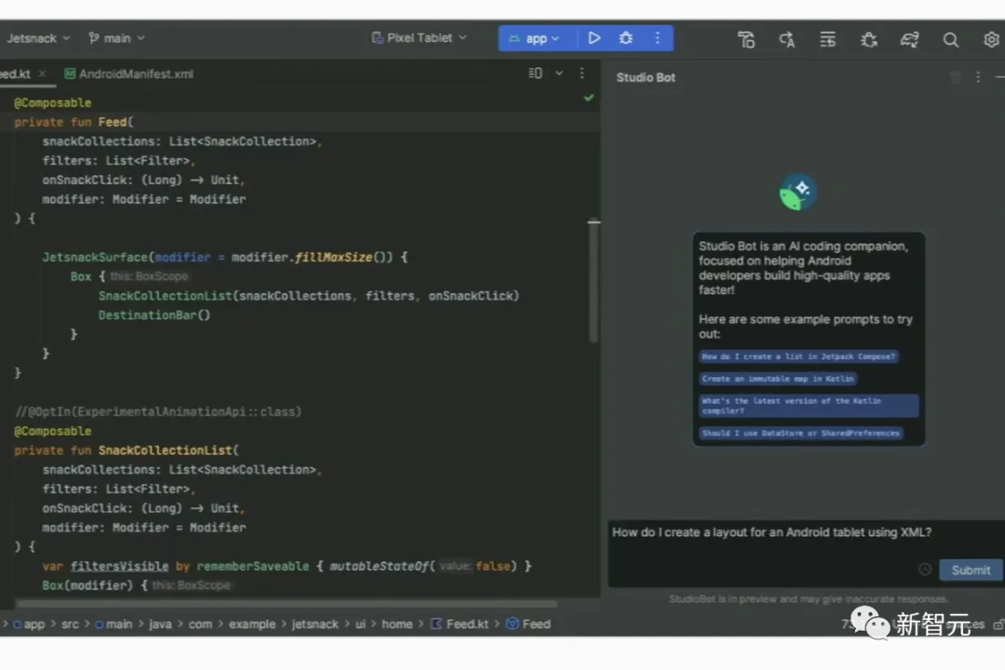Click the Debug bug icon

tap(626, 38)
